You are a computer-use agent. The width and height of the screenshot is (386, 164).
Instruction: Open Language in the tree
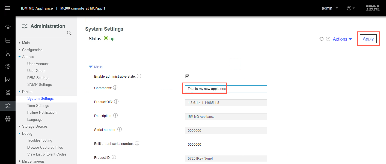(x=35, y=119)
